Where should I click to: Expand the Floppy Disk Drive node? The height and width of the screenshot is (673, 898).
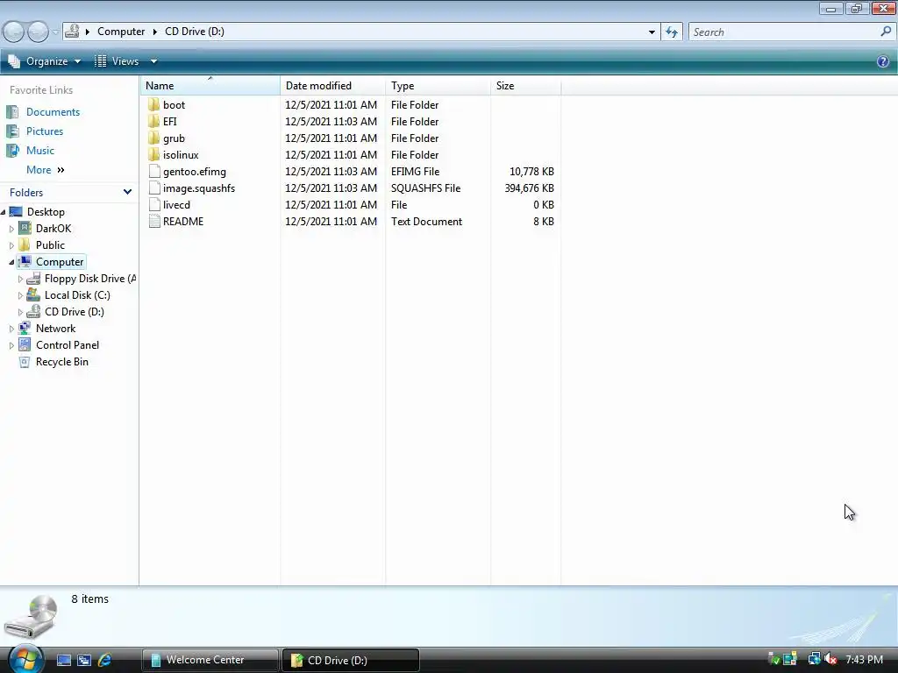point(21,279)
